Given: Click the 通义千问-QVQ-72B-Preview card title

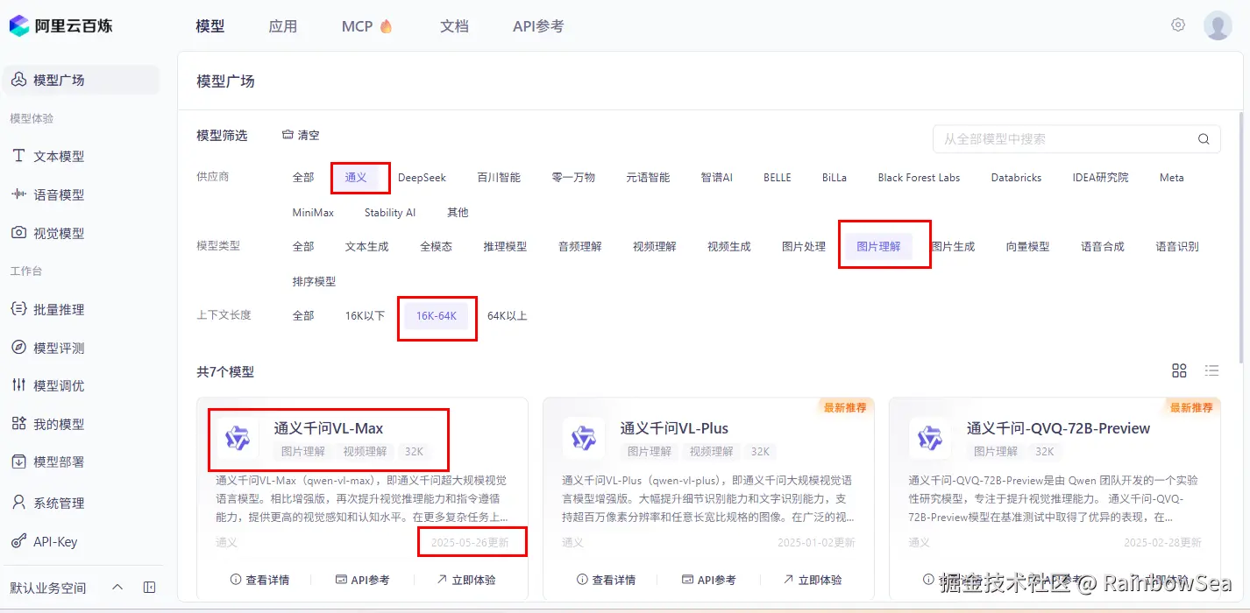Looking at the screenshot, I should pos(1058,428).
